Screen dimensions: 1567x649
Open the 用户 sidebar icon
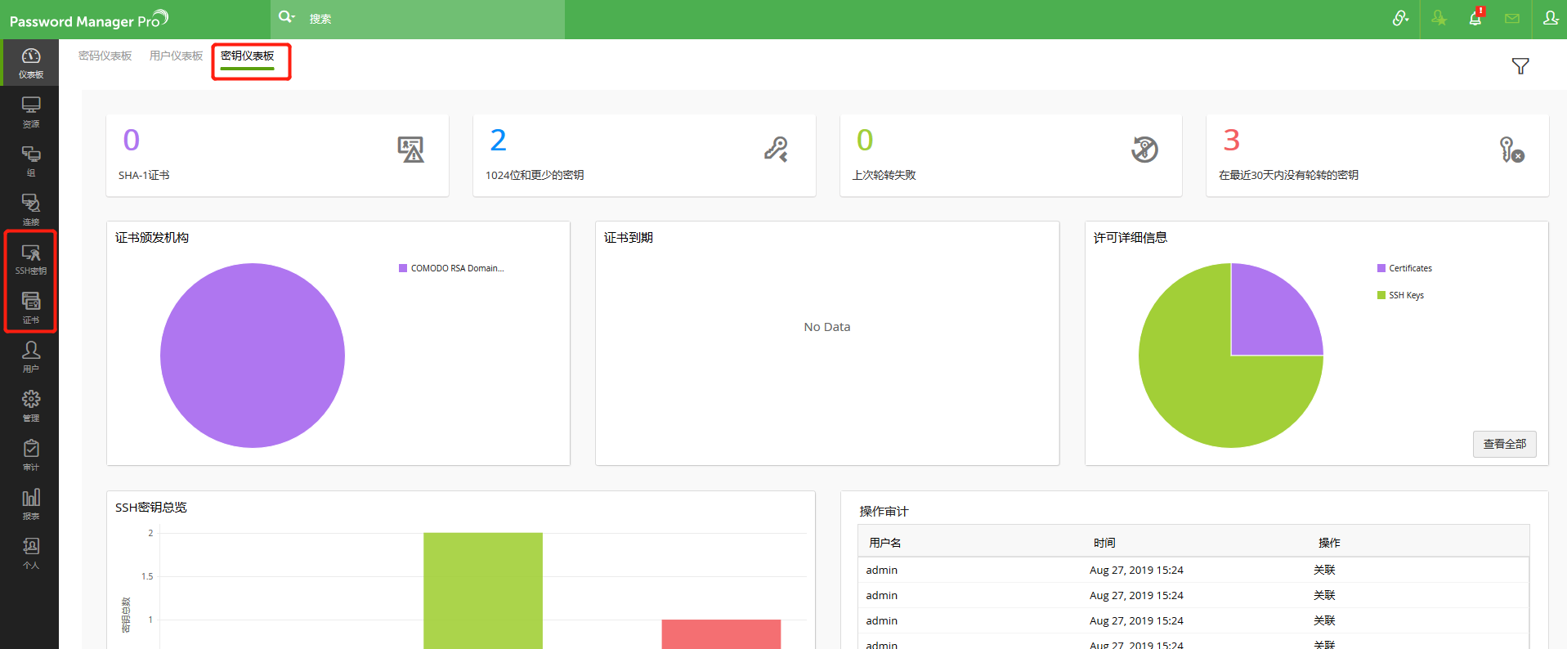pyautogui.click(x=30, y=356)
